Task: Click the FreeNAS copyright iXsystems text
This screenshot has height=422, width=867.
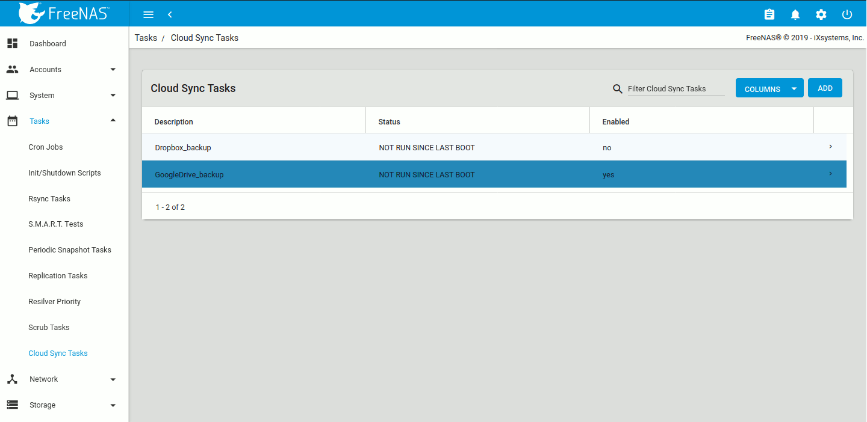Action: coord(805,37)
